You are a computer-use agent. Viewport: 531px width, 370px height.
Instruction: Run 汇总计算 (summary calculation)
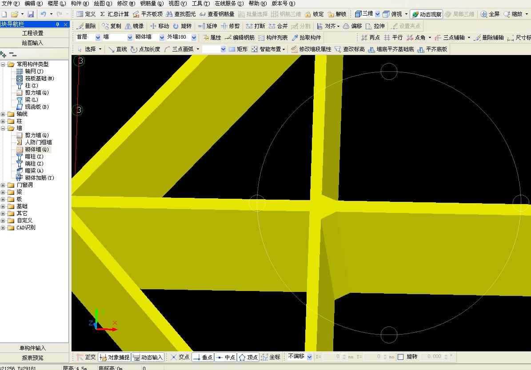tap(115, 14)
